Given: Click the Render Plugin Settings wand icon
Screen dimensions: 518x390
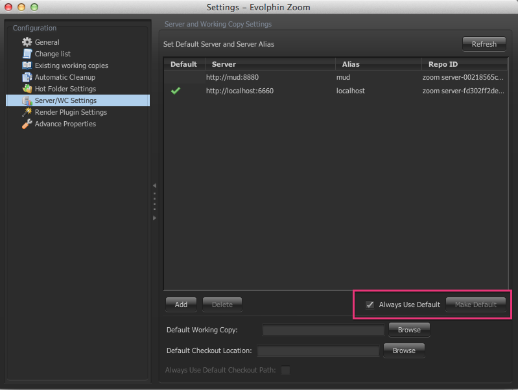Looking at the screenshot, I should click(27, 112).
